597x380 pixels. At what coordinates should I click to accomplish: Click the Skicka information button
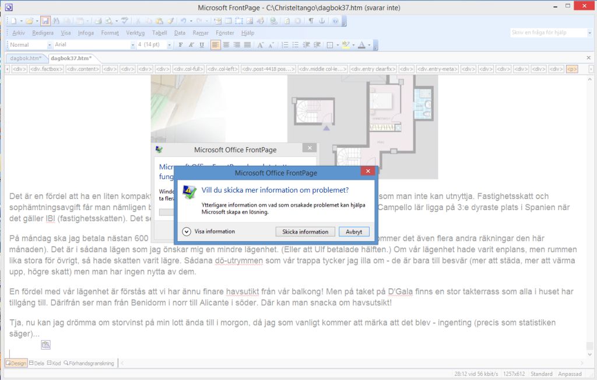[305, 232]
